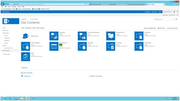The width and height of the screenshot is (180, 101).
Task: Click the search magnifier in site search box
Action: click(176, 19)
